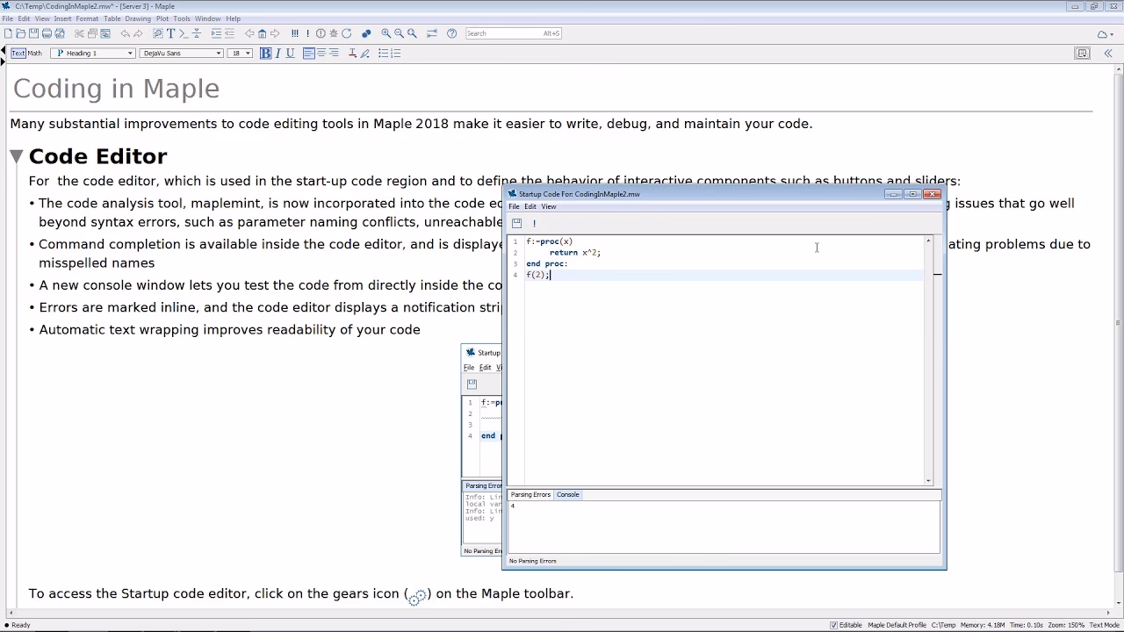Outdent the section using outdent icon

click(x=229, y=33)
